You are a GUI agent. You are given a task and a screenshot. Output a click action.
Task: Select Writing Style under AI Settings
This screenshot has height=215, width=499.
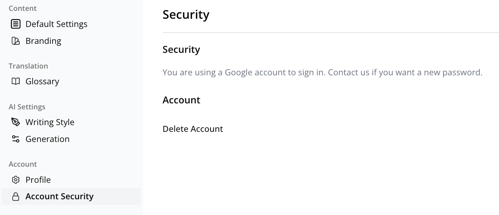(x=50, y=122)
